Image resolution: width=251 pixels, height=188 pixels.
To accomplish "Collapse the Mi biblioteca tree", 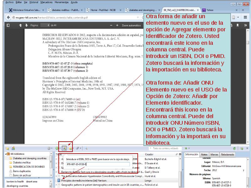I will (x=6, y=154).
